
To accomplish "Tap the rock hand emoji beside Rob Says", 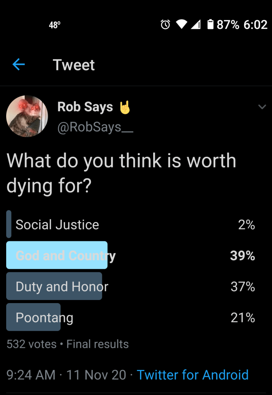I will [x=124, y=107].
